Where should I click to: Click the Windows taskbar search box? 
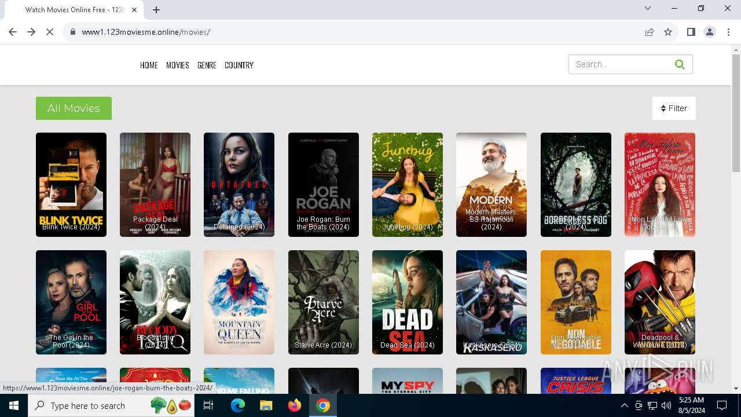(112, 405)
